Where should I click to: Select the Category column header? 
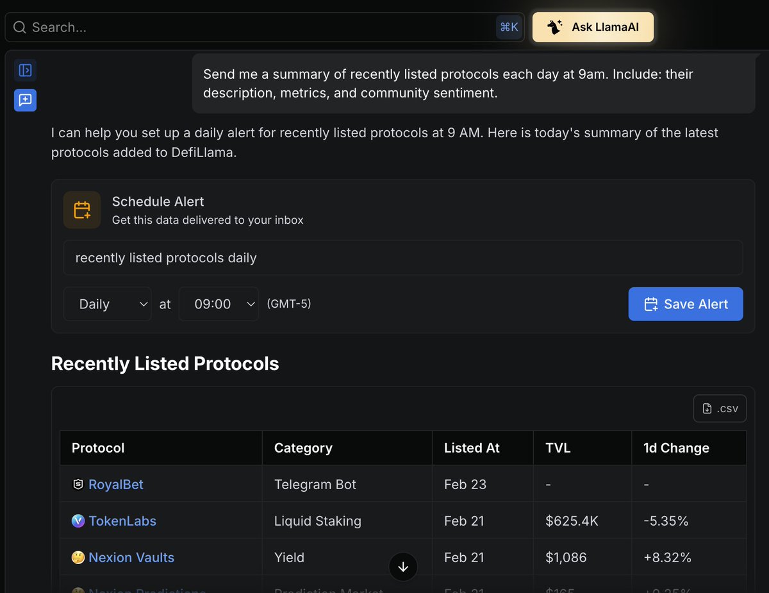click(x=347, y=447)
